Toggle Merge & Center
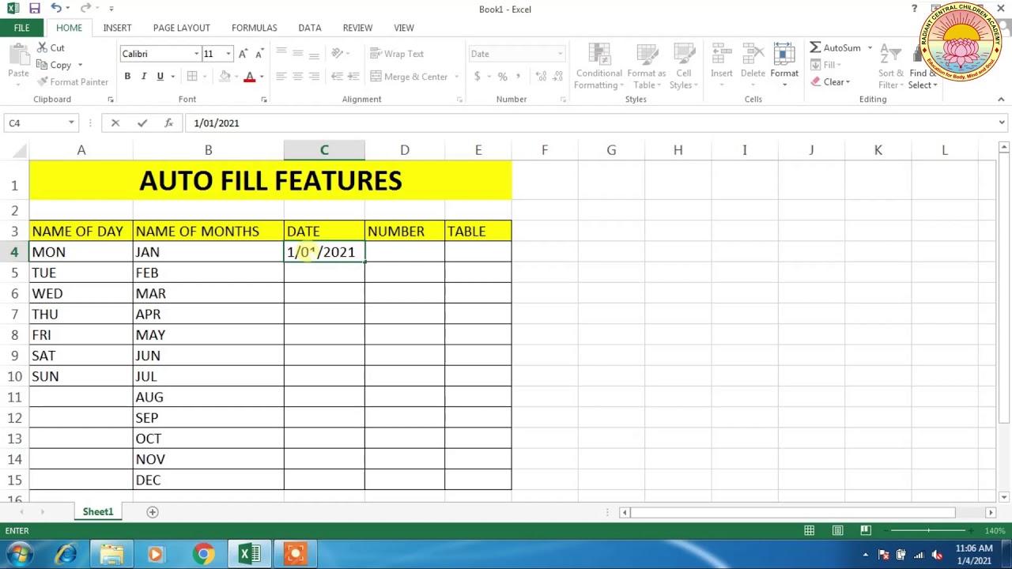The image size is (1012, 569). [x=409, y=77]
